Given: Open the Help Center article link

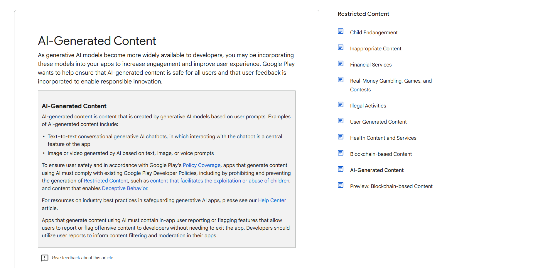Looking at the screenshot, I should click(272, 200).
